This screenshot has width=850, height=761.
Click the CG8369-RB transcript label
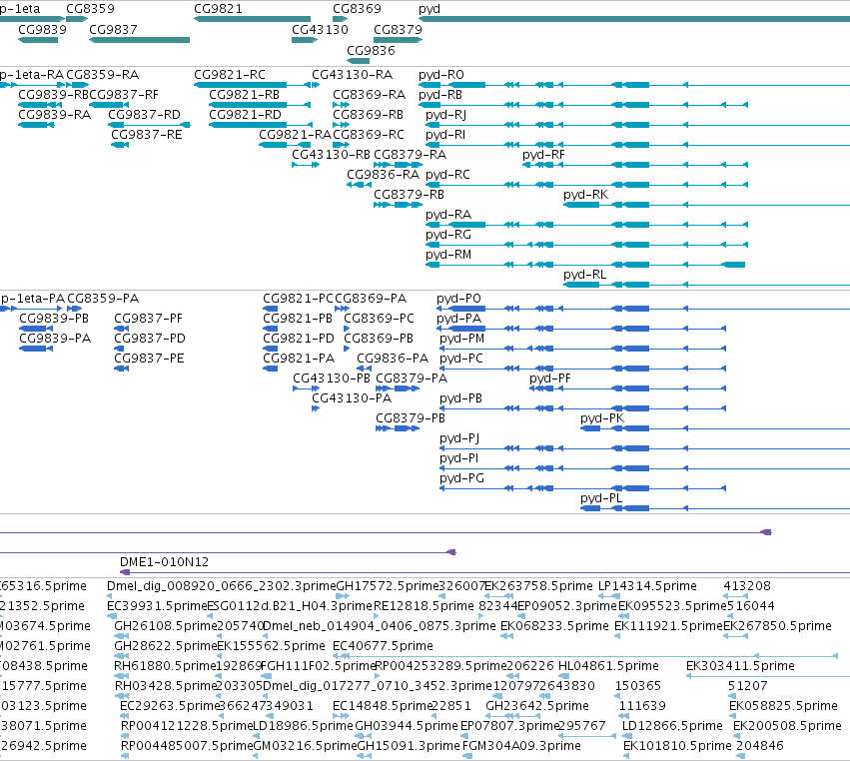[x=369, y=115]
